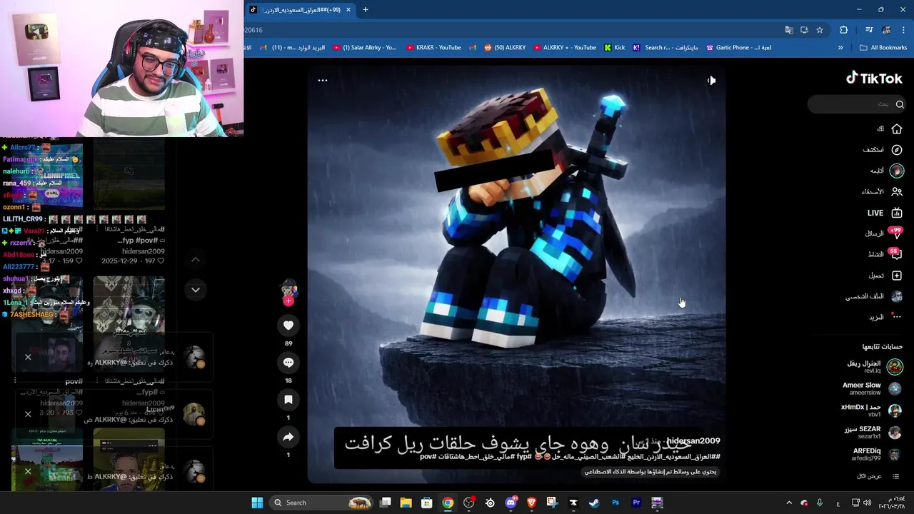Open the Upload plus icon
Screen dimensions: 914x514
click(897, 276)
